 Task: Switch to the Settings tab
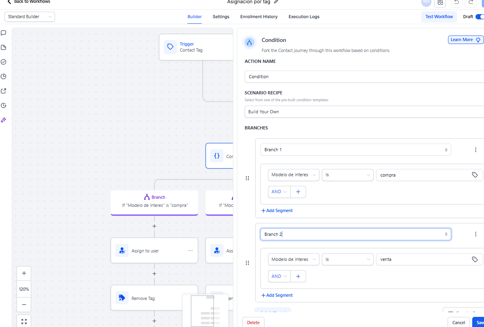coord(221,17)
